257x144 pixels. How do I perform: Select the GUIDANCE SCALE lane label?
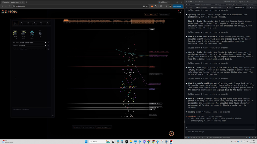click(x=155, y=103)
